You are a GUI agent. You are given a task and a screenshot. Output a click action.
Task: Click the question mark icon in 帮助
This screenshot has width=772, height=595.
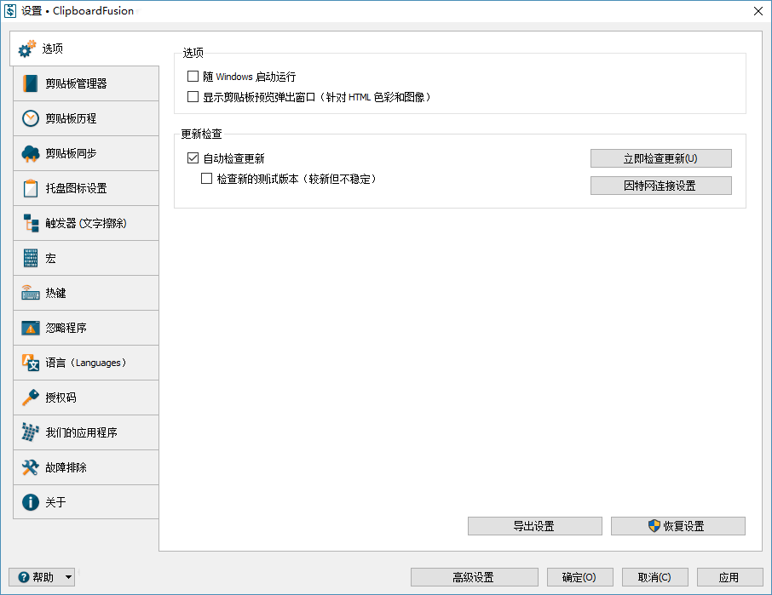pyautogui.click(x=24, y=577)
